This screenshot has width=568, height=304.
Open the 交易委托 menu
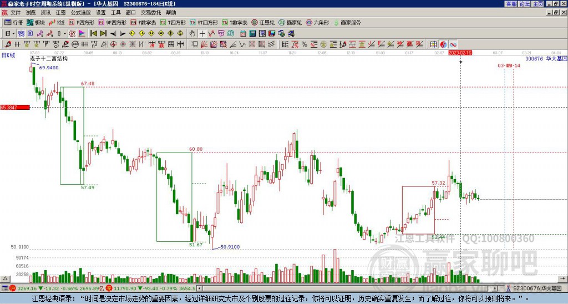point(150,12)
